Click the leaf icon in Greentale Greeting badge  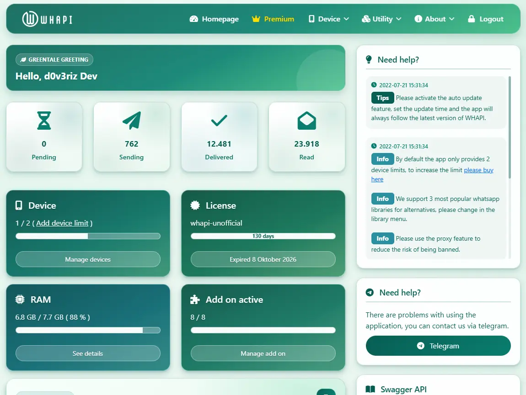point(23,60)
